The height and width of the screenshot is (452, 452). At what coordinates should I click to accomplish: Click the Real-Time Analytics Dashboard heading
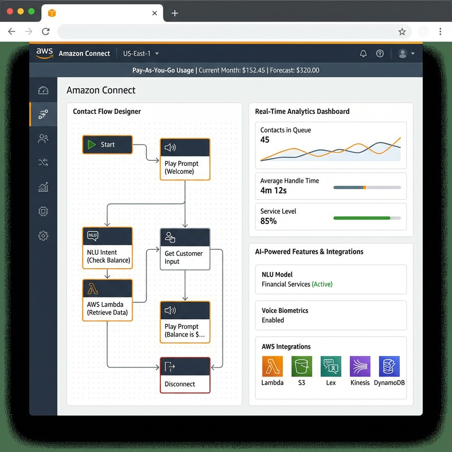coord(302,112)
